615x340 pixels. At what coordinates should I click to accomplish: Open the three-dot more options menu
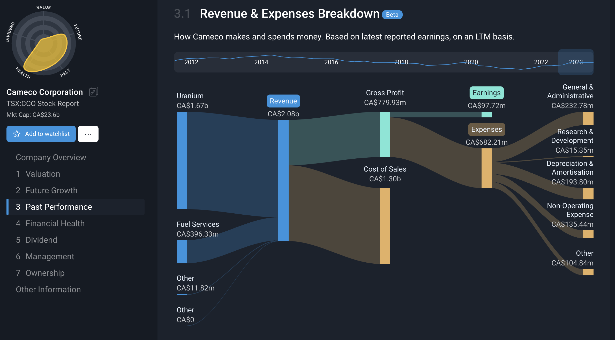pos(88,134)
